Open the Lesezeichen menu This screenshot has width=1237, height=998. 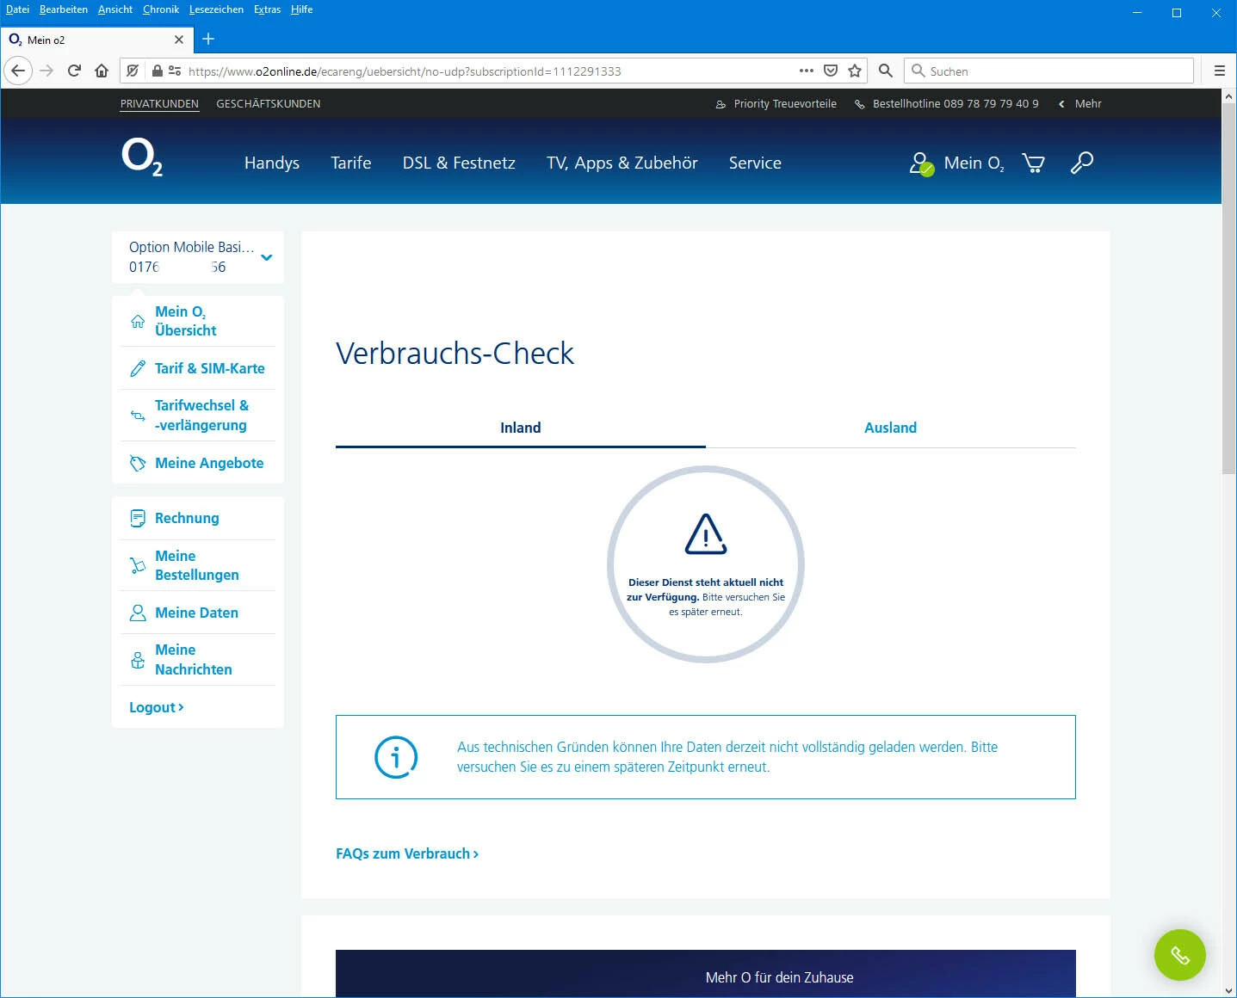tap(216, 9)
